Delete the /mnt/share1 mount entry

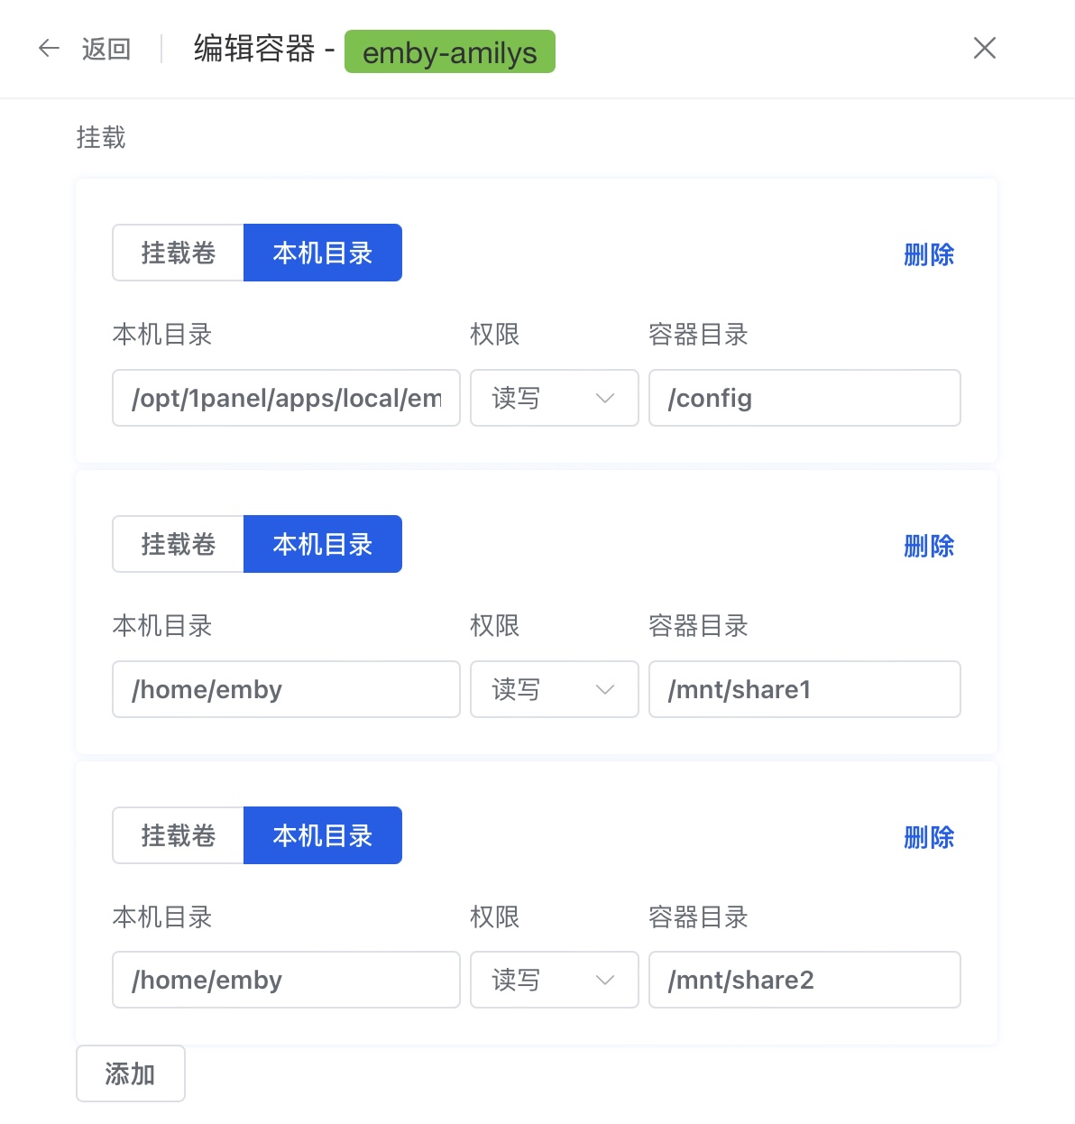[928, 546]
